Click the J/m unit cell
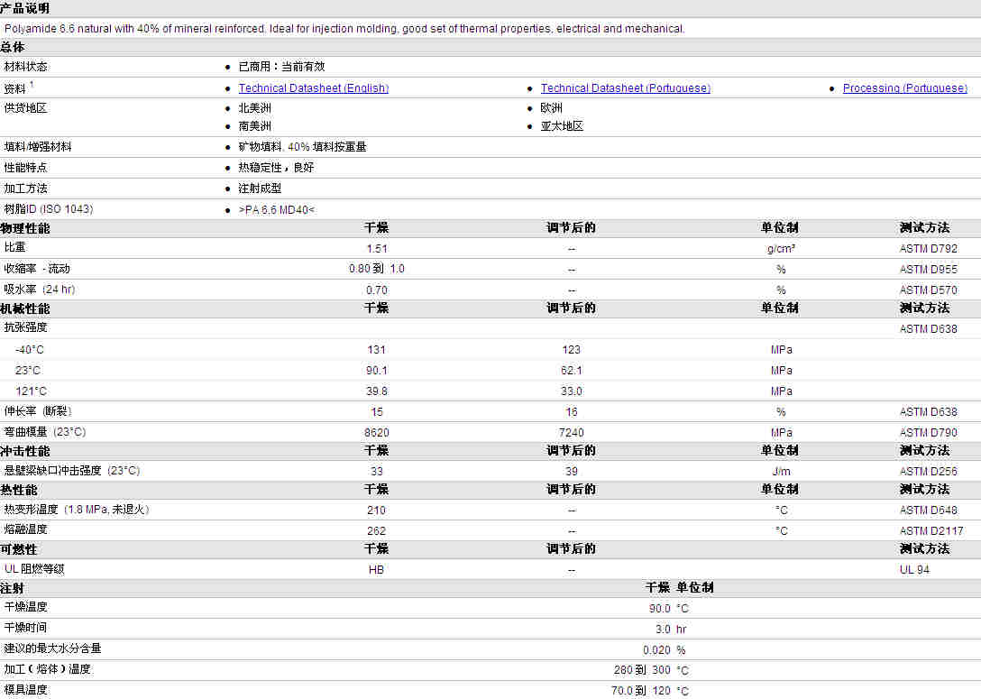The width and height of the screenshot is (981, 699). (x=781, y=471)
